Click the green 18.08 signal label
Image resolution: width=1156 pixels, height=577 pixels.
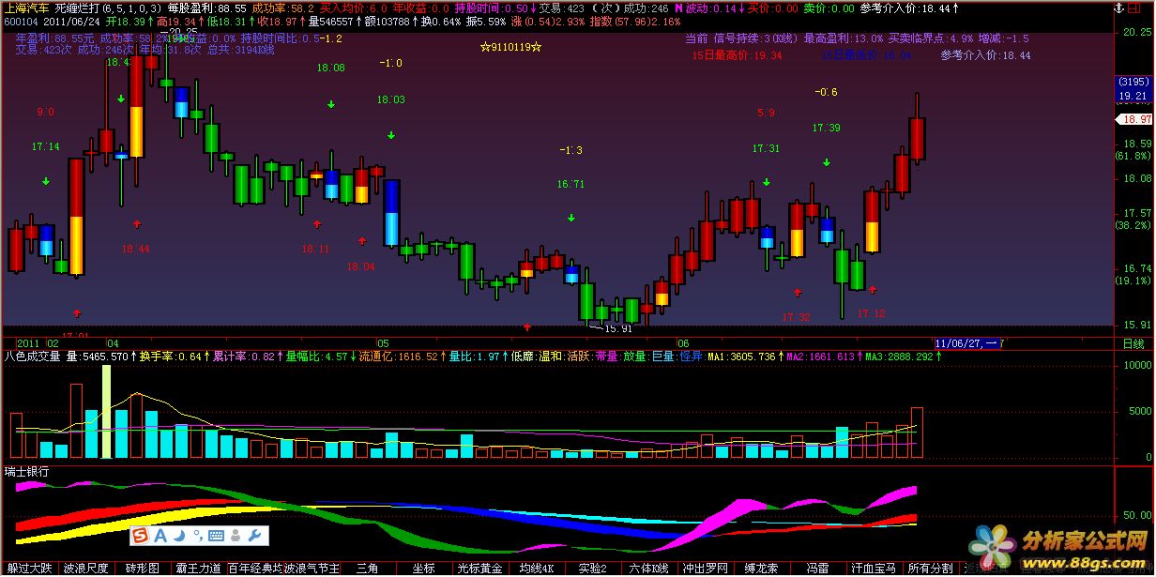(330, 68)
